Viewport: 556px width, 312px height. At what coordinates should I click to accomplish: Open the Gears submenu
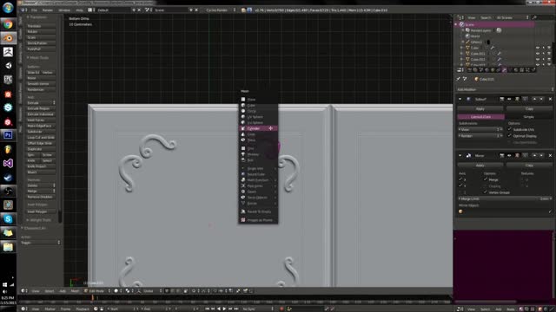[258, 192]
